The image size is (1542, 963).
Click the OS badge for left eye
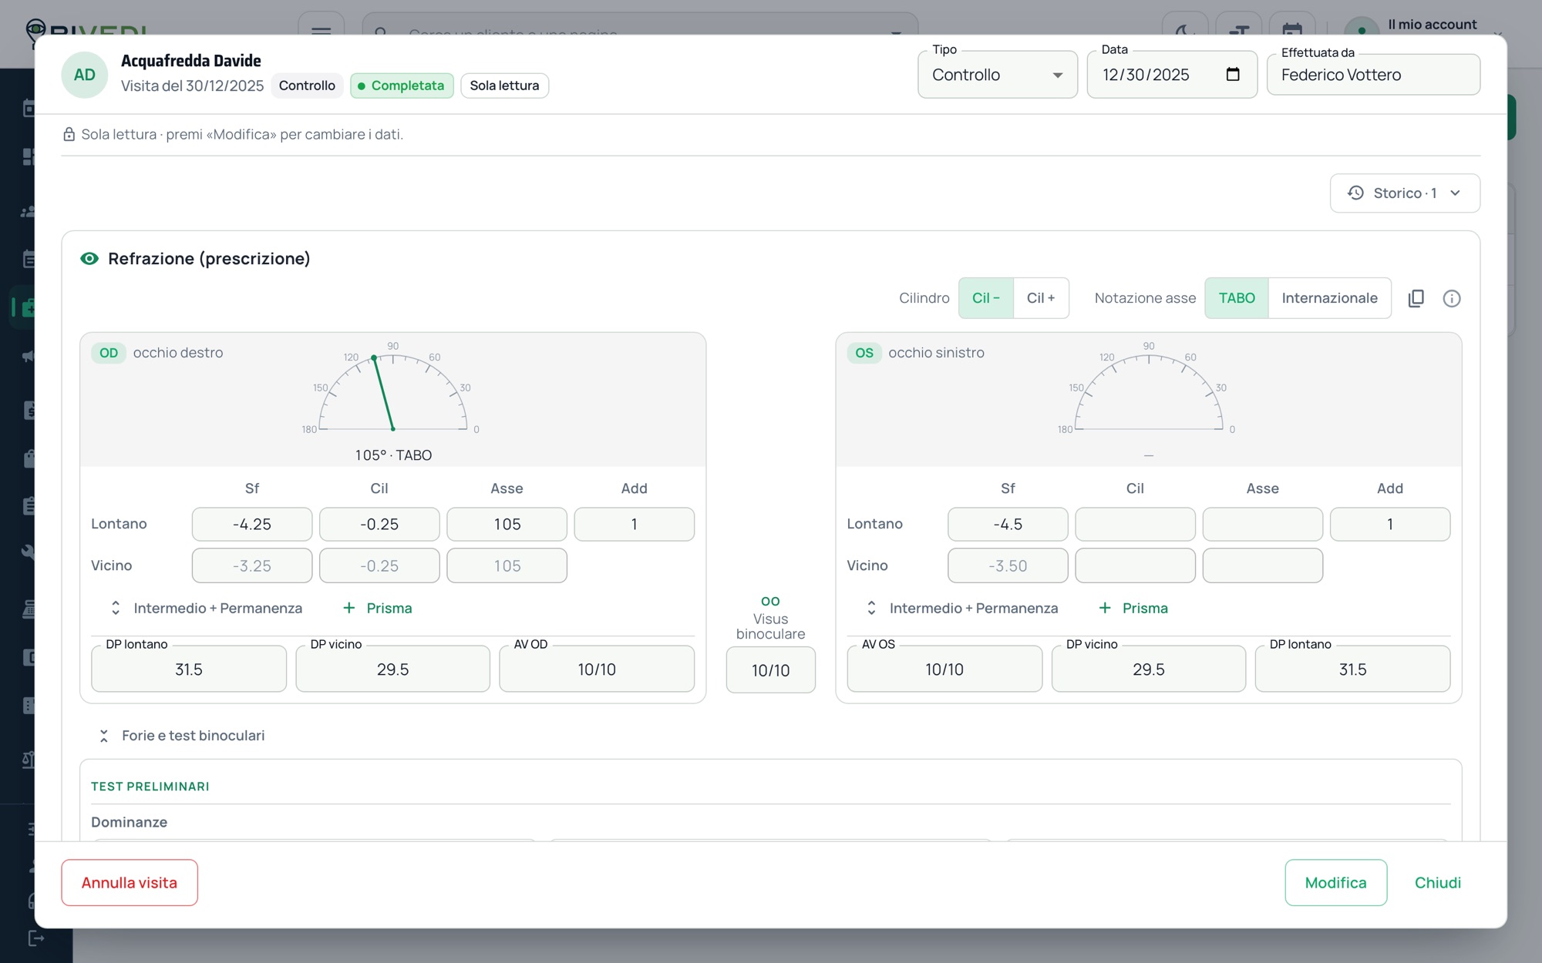click(864, 353)
